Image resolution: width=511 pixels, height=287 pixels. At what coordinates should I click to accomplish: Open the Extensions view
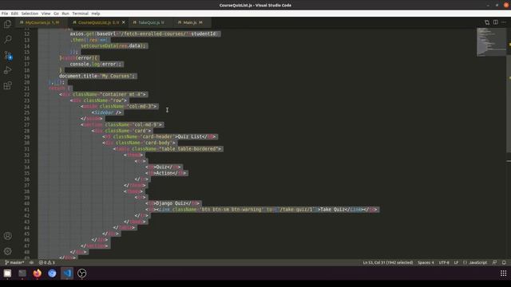(x=7, y=85)
